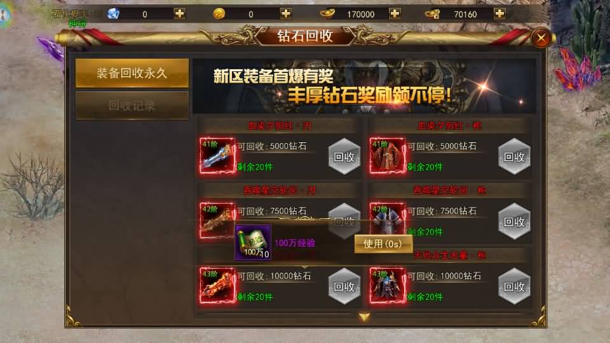Close the 钻石回收 window
The image size is (610, 343).
[541, 38]
